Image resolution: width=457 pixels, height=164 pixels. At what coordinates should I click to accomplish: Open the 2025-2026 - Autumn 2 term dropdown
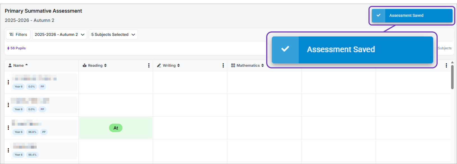pyautogui.click(x=59, y=34)
